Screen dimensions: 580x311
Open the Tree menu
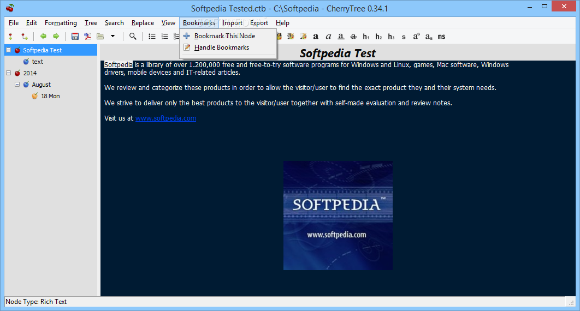91,23
